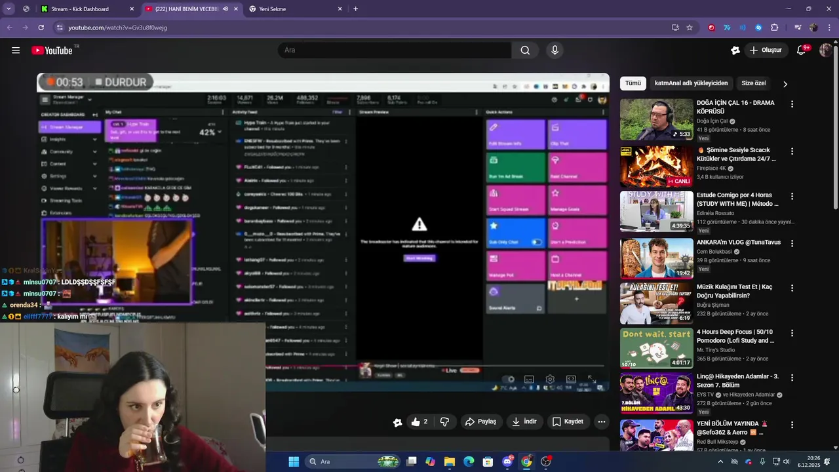The height and width of the screenshot is (472, 839).
Task: Share the video via Paylaş
Action: 480,422
